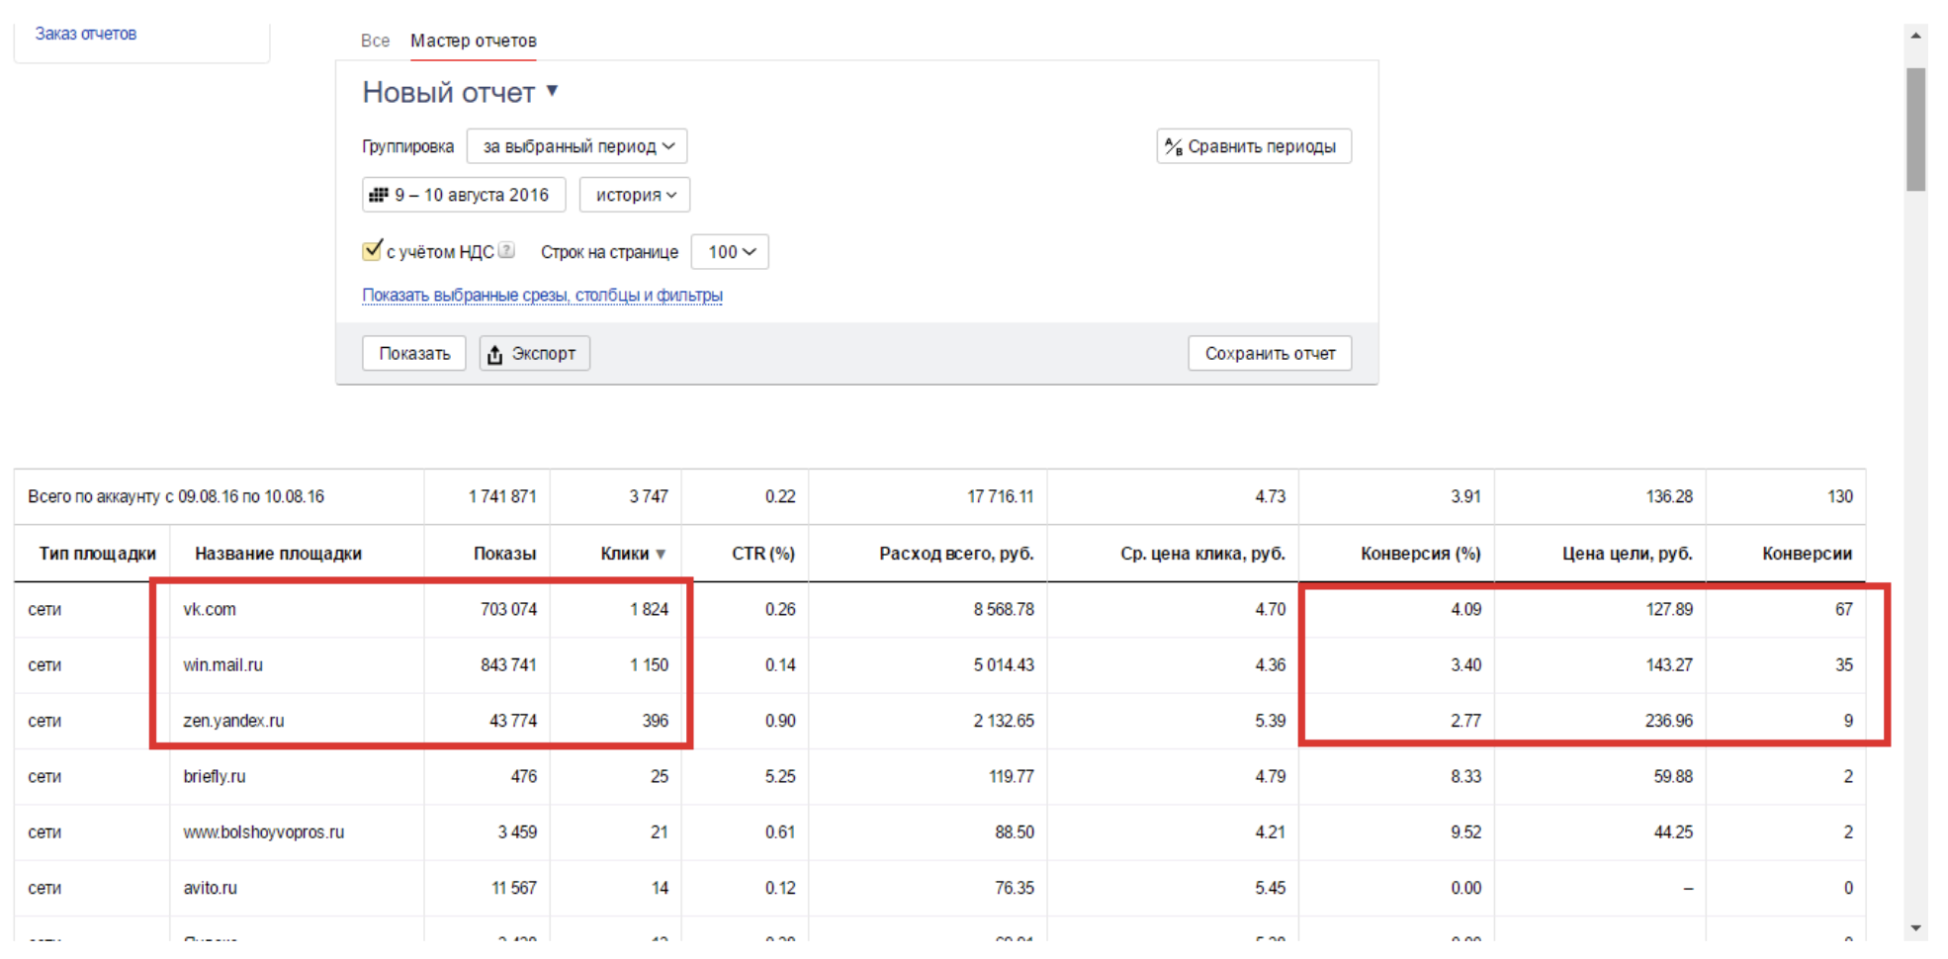The image size is (1948, 959).
Task: Click the help icon next to НДС
Action: pyautogui.click(x=506, y=251)
